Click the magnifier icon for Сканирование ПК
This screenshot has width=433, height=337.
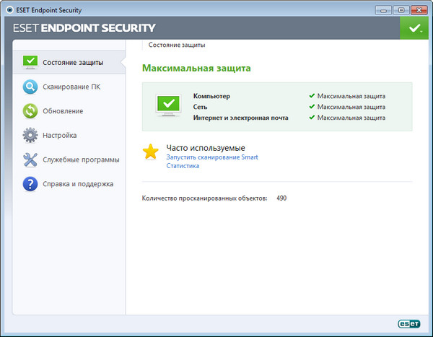(30, 87)
